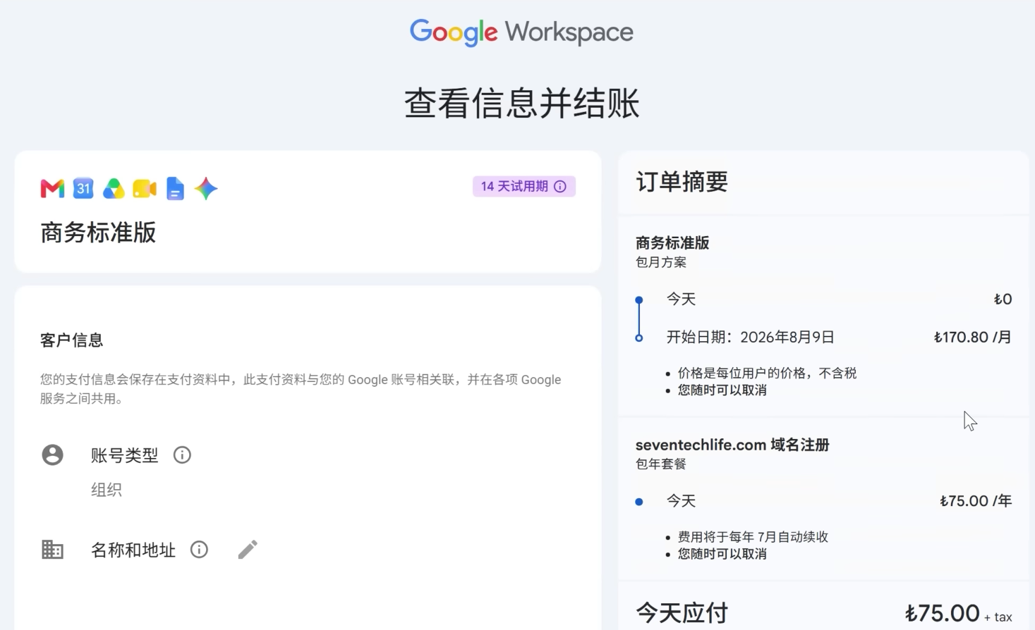Click the 包月方案 plan label
The height and width of the screenshot is (630, 1035).
click(x=661, y=262)
